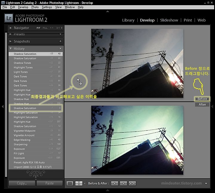This screenshot has height=193, width=215.
Task: Select top Shadow Saturation 43 history step
Action: (x=36, y=54)
